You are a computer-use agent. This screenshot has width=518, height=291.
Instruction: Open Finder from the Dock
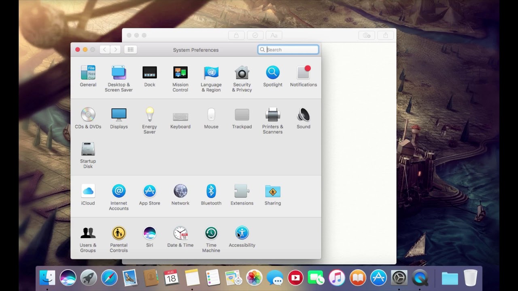point(47,278)
